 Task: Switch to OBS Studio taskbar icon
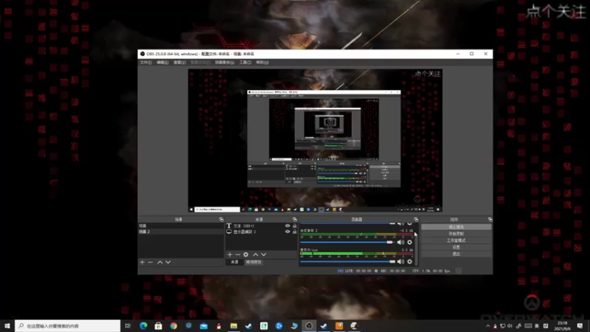click(309, 325)
